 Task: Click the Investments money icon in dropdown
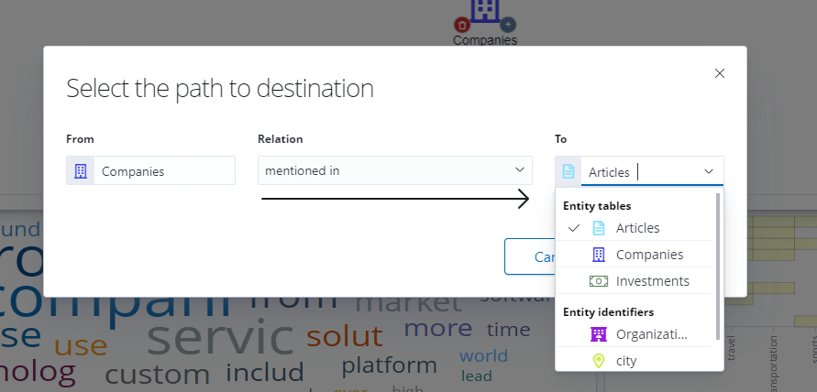point(599,281)
